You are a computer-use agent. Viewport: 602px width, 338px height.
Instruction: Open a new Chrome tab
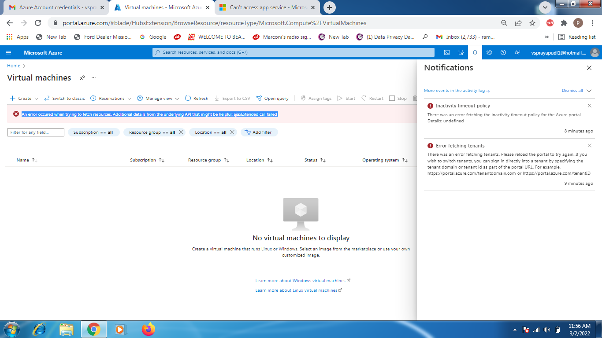click(329, 7)
